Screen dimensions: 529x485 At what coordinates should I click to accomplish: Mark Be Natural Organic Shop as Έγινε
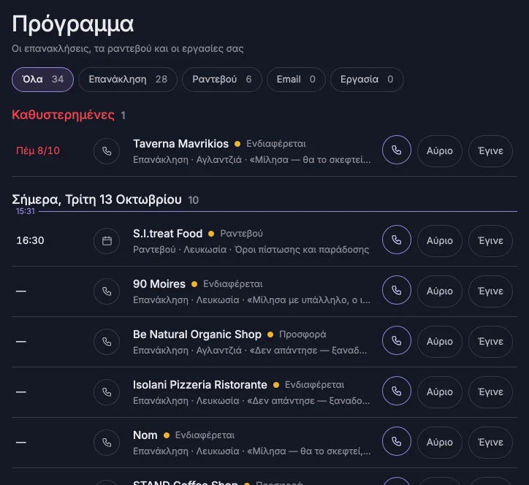pos(490,342)
